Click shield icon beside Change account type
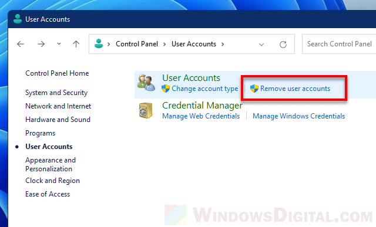This screenshot has width=376, height=227. point(166,89)
